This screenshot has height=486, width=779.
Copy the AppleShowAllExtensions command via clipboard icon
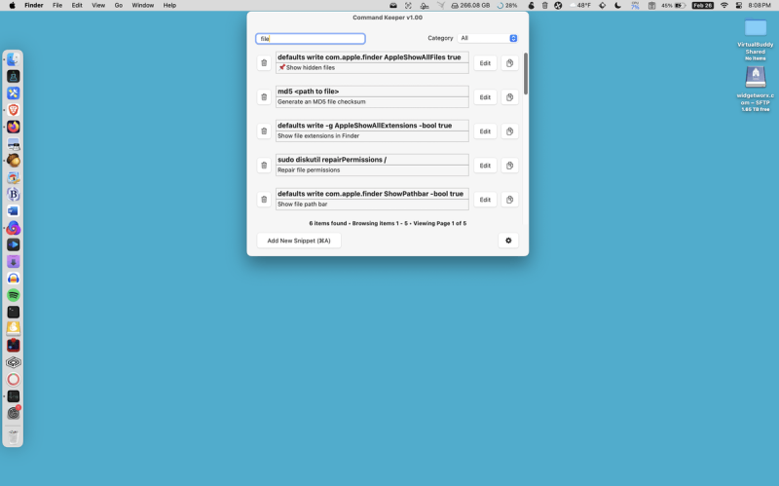509,131
